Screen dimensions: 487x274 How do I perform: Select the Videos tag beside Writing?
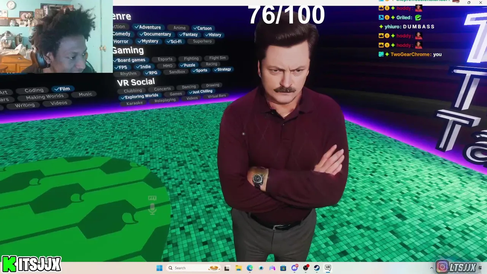[59, 103]
